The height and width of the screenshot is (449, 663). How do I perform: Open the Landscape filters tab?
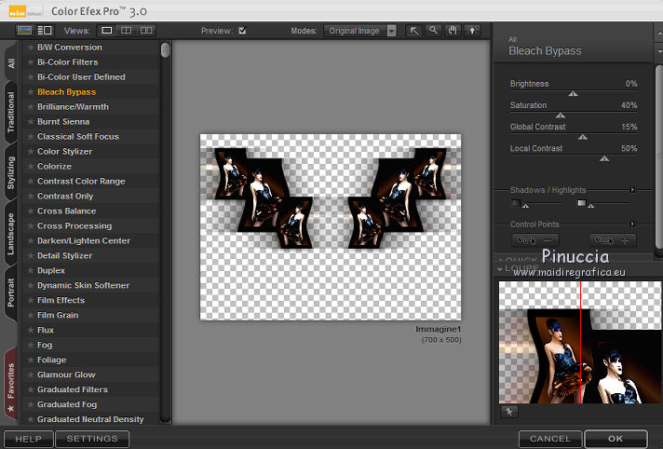[11, 234]
